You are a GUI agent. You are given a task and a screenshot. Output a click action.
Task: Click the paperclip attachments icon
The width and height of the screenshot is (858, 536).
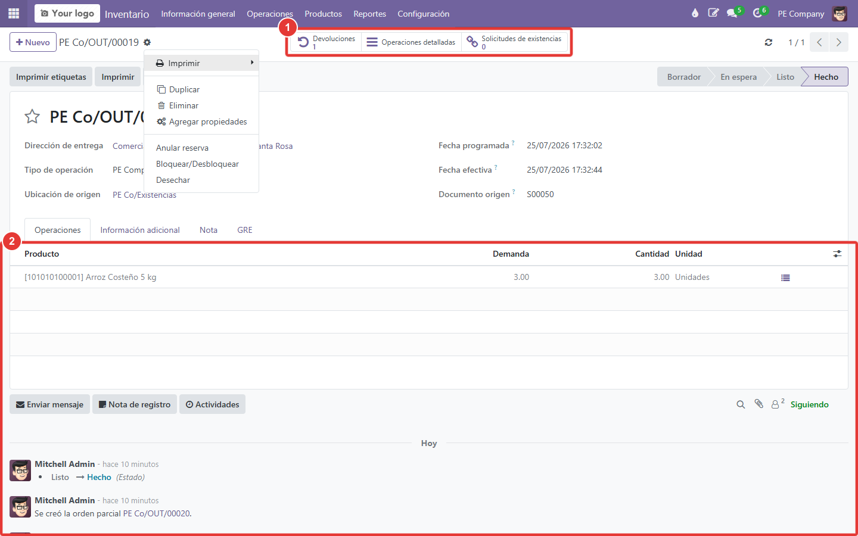pyautogui.click(x=758, y=404)
